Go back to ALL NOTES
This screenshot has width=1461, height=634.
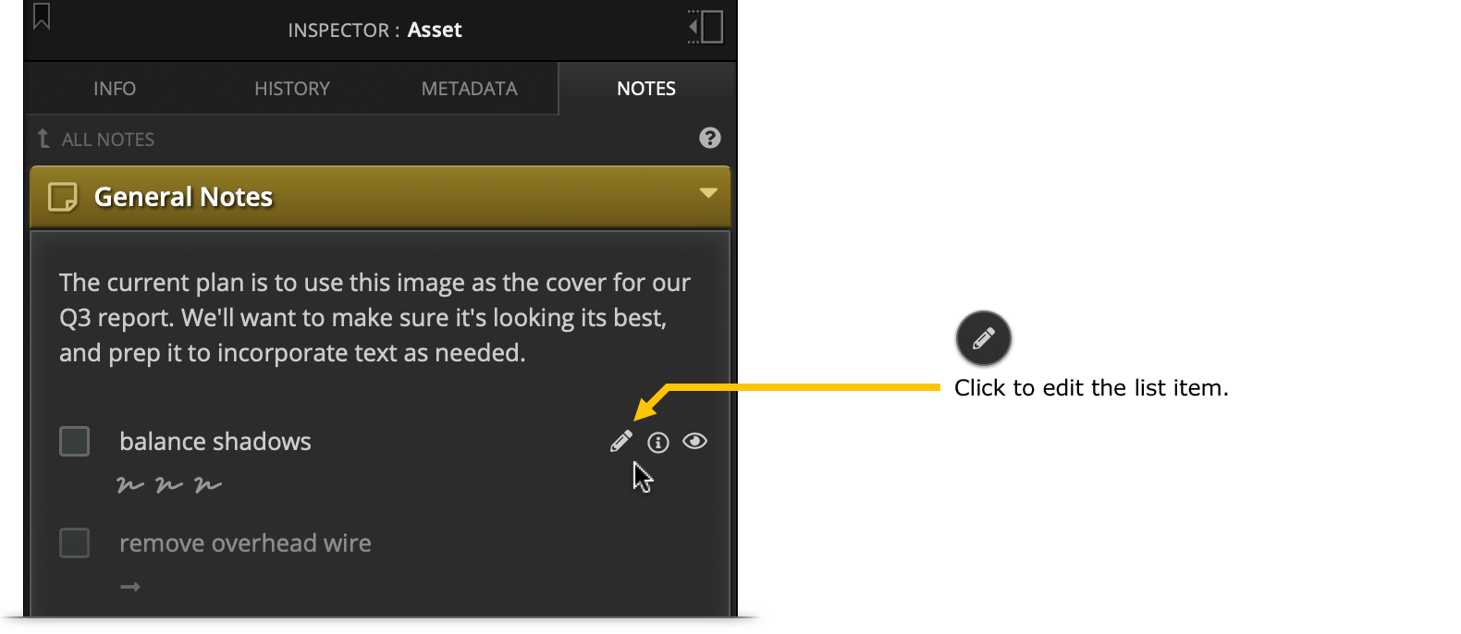(x=95, y=140)
